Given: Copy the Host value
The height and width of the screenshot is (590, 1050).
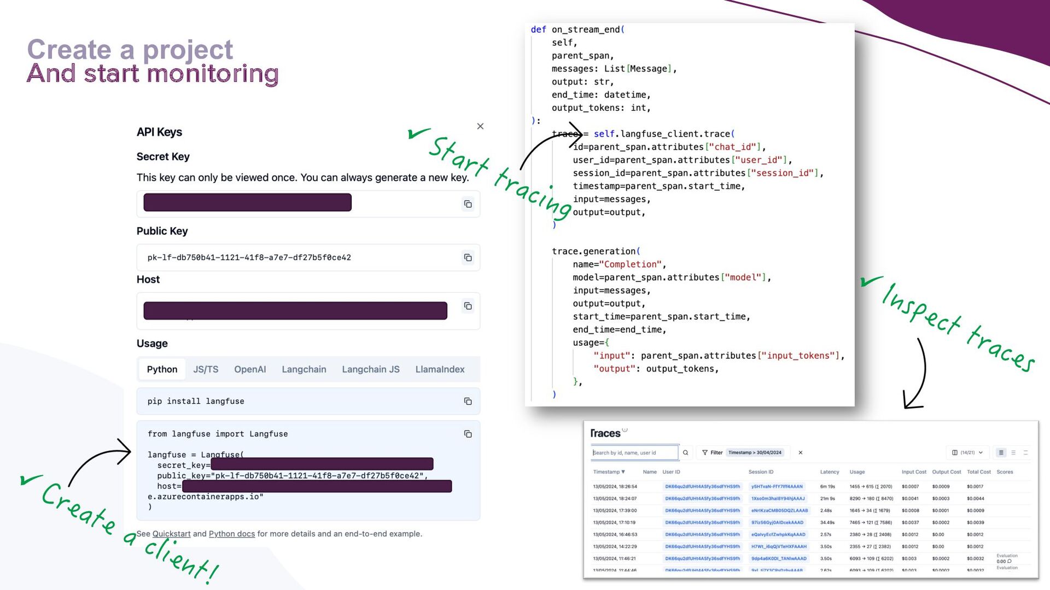Looking at the screenshot, I should pos(468,306).
